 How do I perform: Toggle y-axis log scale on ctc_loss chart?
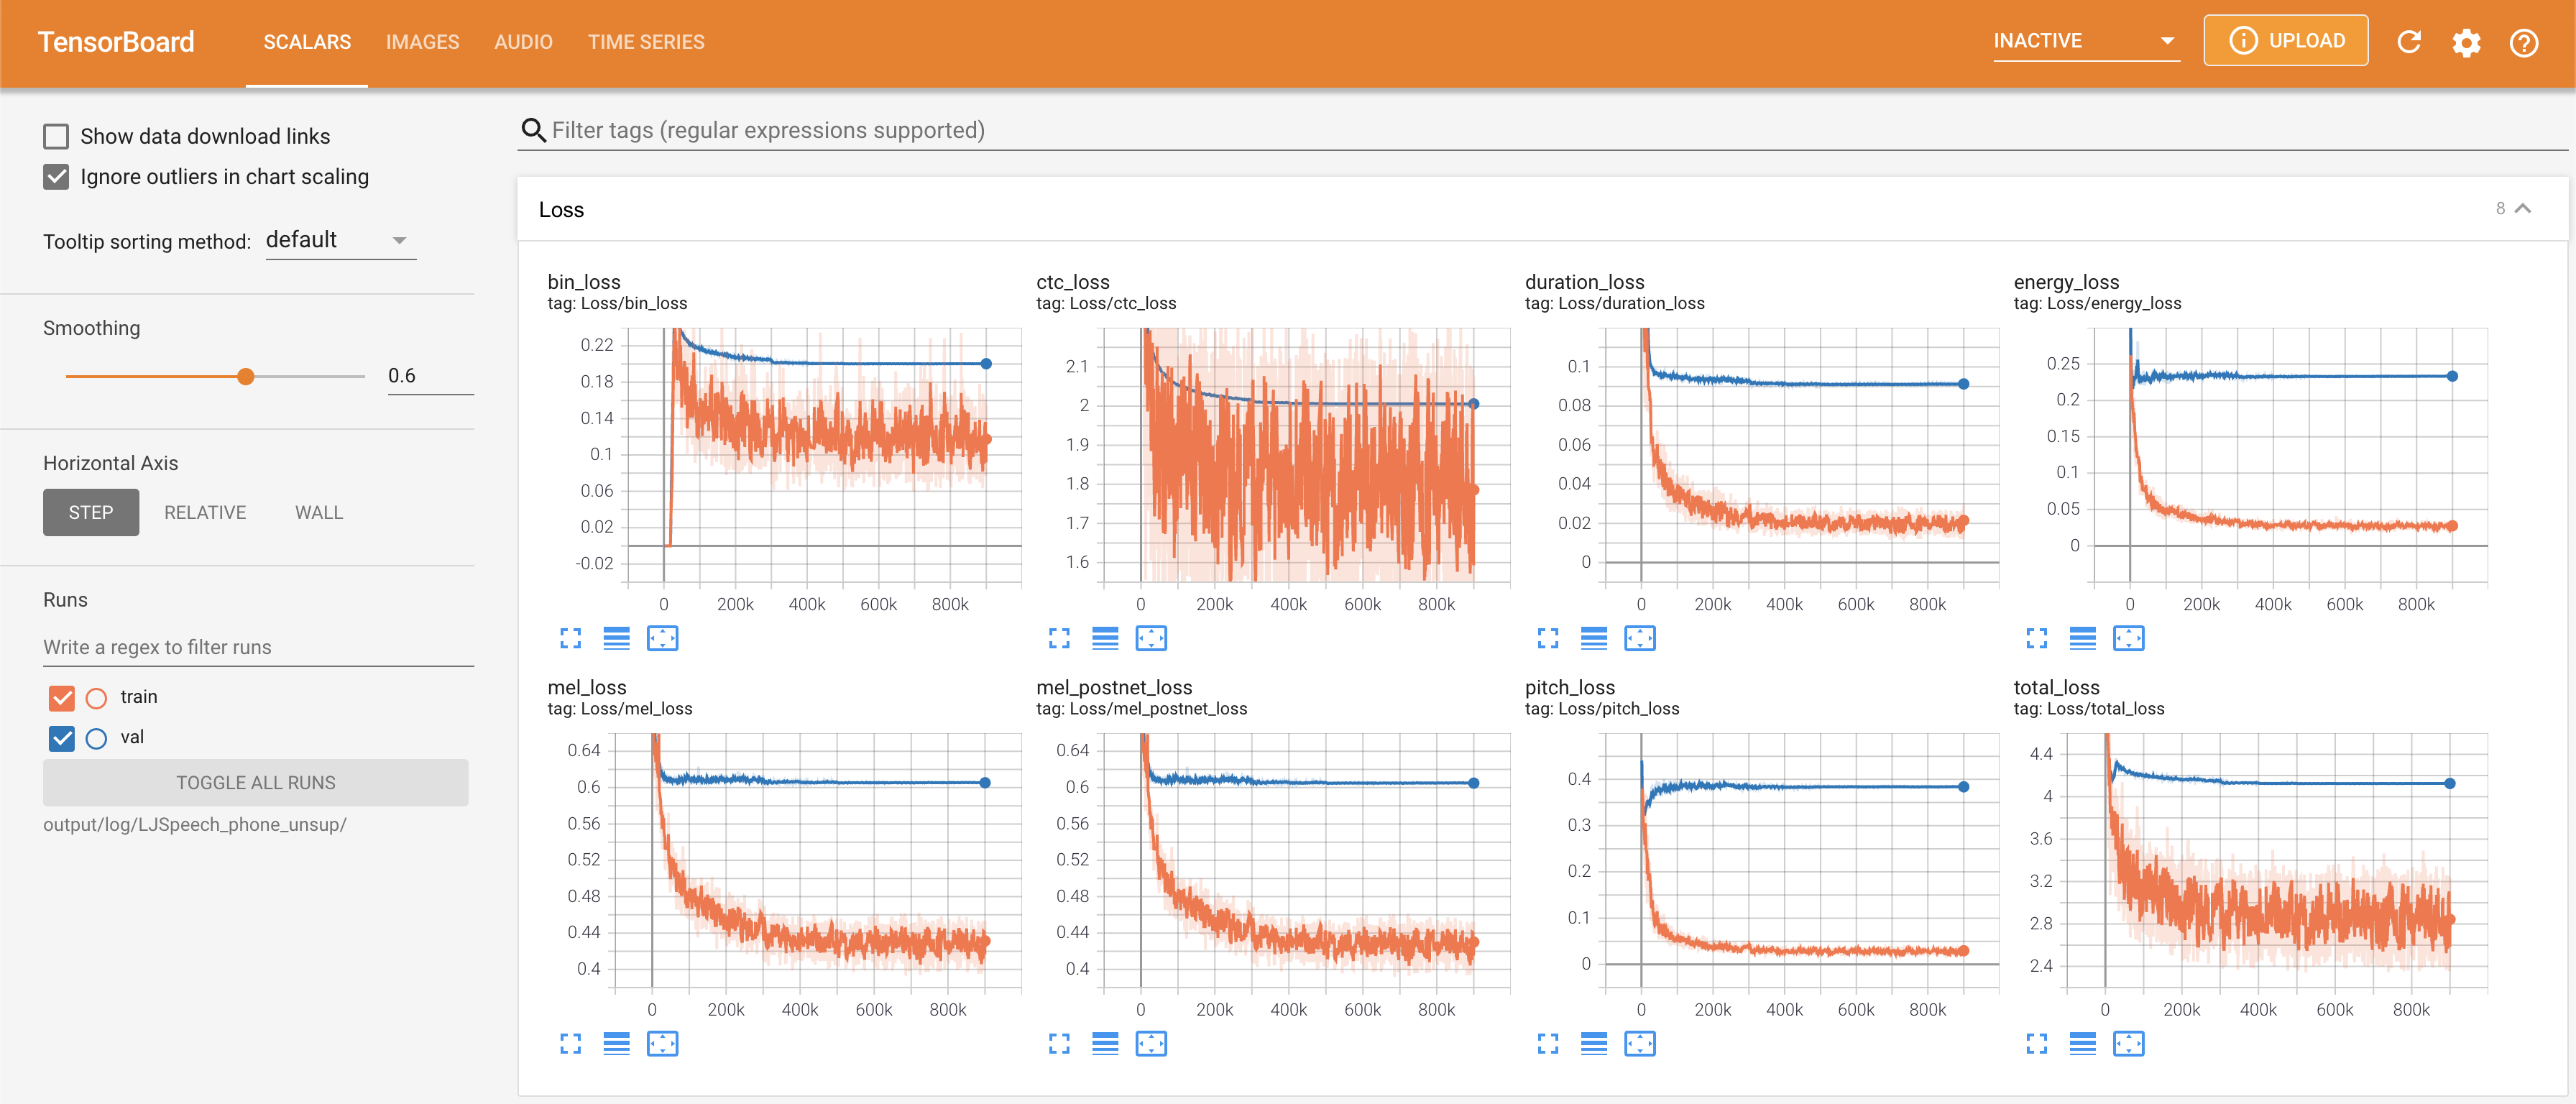[x=1105, y=638]
